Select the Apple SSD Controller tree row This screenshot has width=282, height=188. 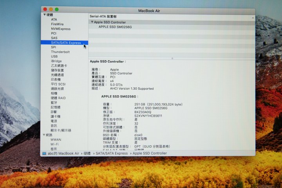coord(172,22)
